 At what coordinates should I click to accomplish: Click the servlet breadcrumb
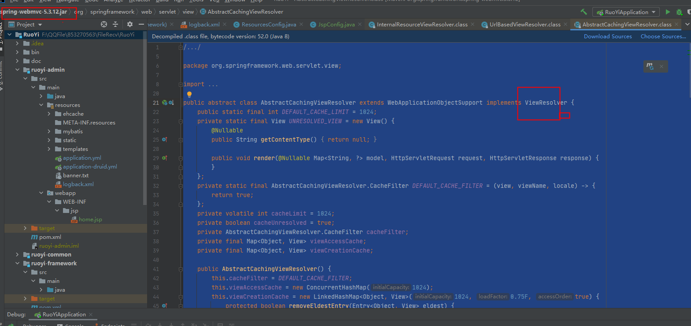[167, 12]
